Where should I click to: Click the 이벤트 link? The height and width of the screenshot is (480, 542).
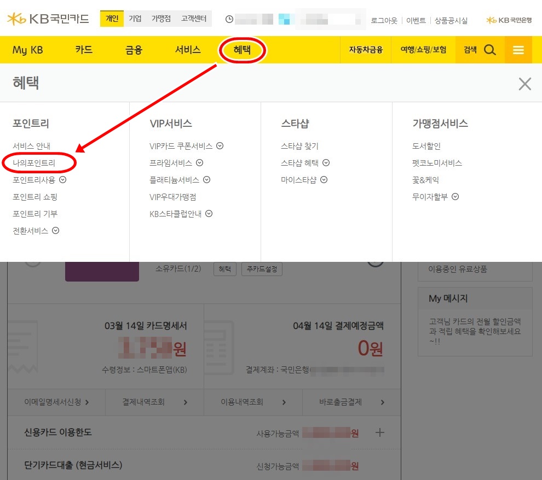click(416, 20)
